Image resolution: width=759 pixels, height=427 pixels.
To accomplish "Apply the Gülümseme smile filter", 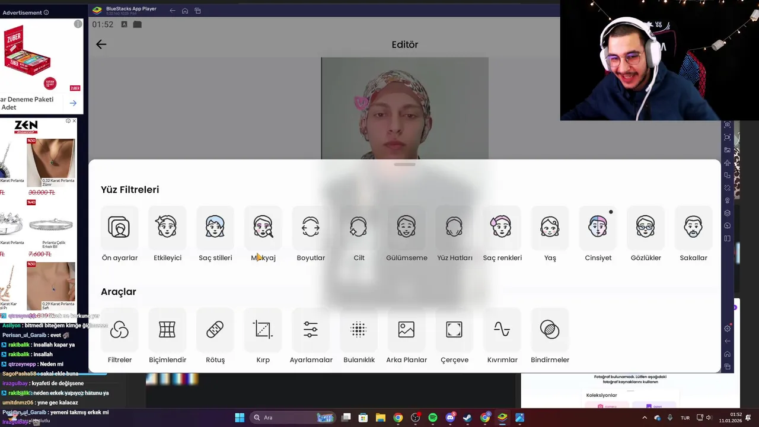I will click(407, 234).
